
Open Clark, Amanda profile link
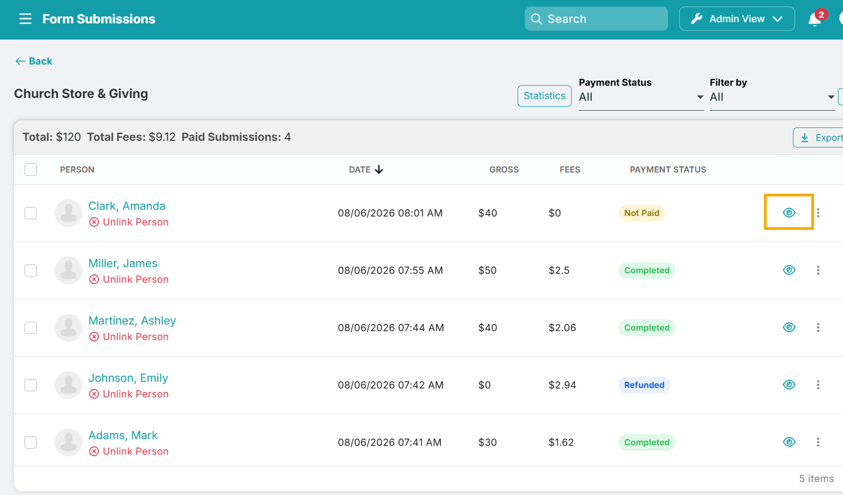127,206
